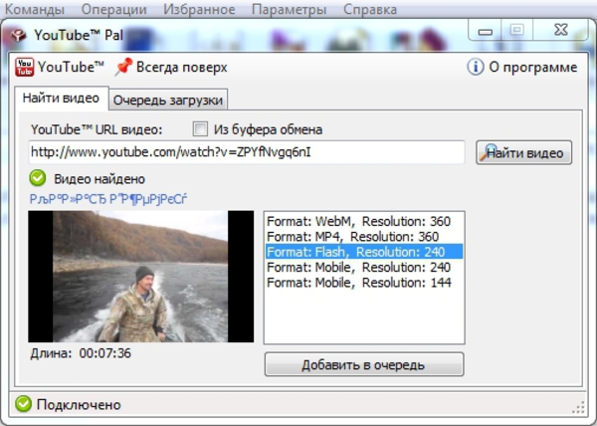Click the YouTube URL input field
The image size is (597, 426).
pyautogui.click(x=247, y=152)
